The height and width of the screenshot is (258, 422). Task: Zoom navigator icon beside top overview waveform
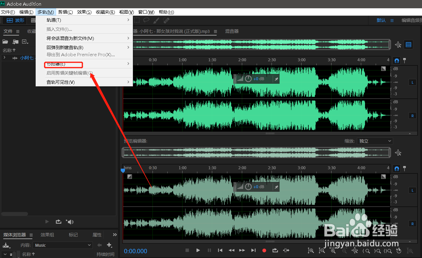[x=398, y=45]
